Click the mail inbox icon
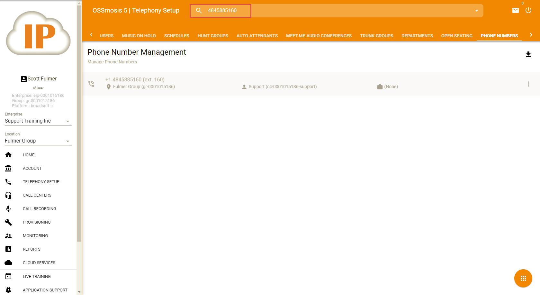Screen dimensions: 540x295 pyautogui.click(x=515, y=10)
